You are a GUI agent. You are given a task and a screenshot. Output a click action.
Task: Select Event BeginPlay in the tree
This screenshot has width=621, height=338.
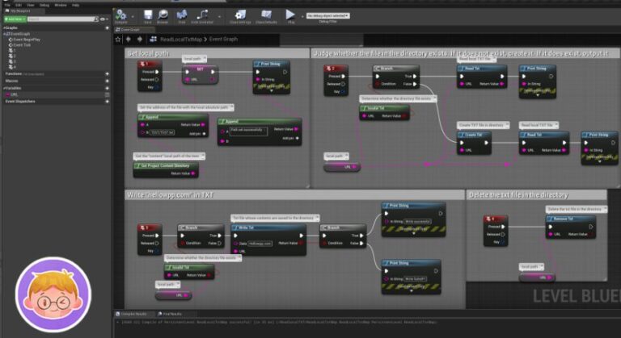tap(26, 40)
